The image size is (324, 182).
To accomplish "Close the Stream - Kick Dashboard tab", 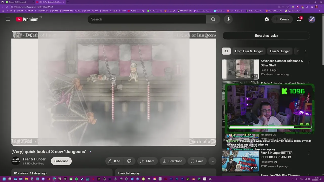I will pos(33,2).
